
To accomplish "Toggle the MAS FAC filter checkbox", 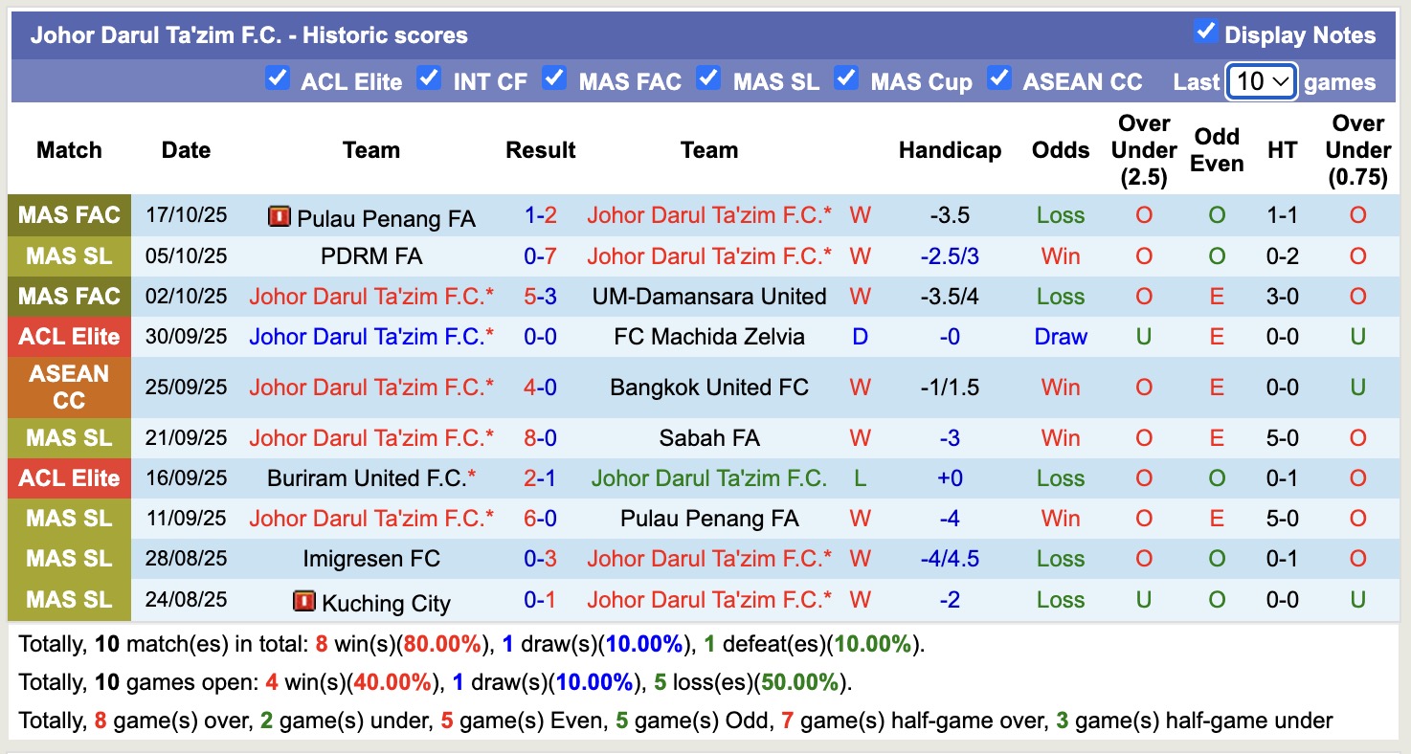I will pos(554,80).
